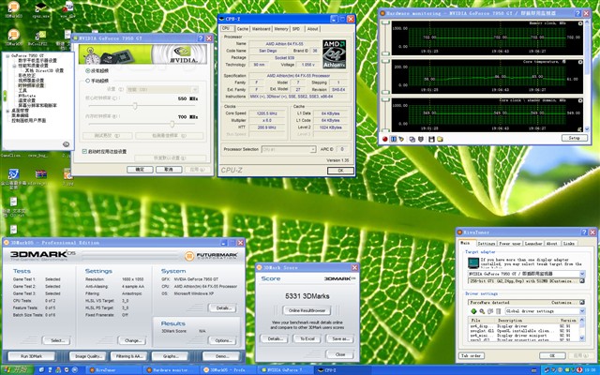
Task: Expand the desktop management tree node
Action: [x=7, y=111]
